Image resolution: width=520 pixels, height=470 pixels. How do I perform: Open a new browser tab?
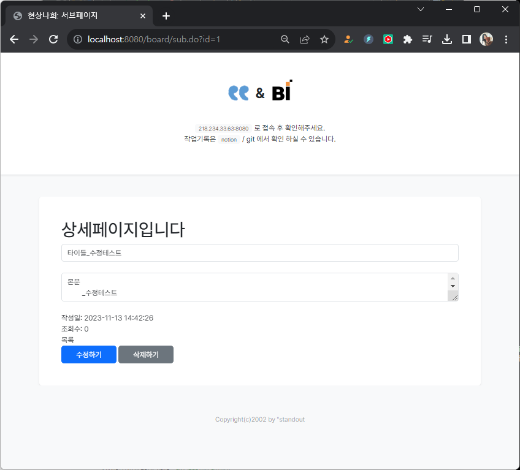(166, 16)
